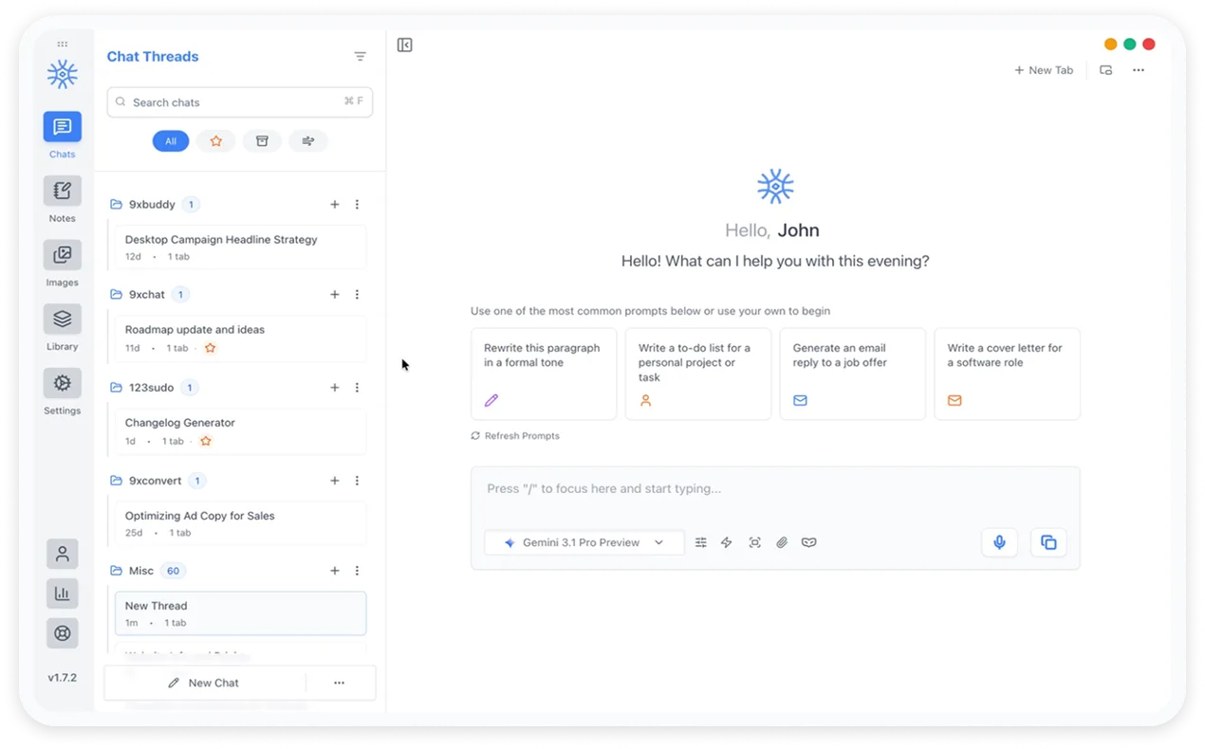Open Roadmap update and ideas thread
The image size is (1205, 749).
point(240,338)
